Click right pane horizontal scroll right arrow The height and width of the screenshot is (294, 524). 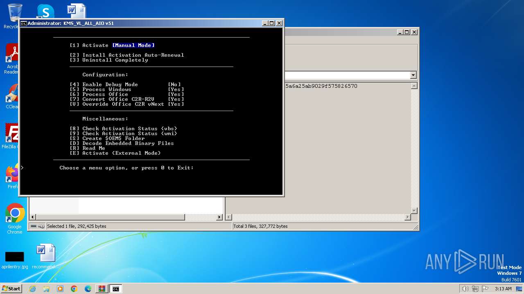pos(407,217)
